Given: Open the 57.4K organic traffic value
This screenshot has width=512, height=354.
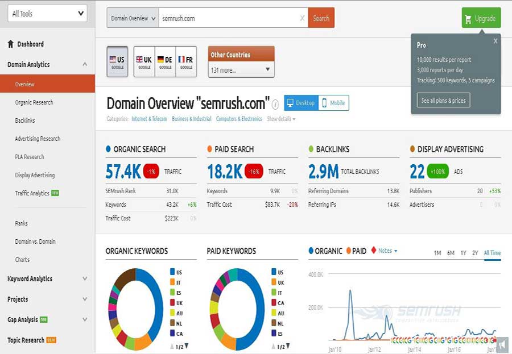Looking at the screenshot, I should (x=123, y=171).
